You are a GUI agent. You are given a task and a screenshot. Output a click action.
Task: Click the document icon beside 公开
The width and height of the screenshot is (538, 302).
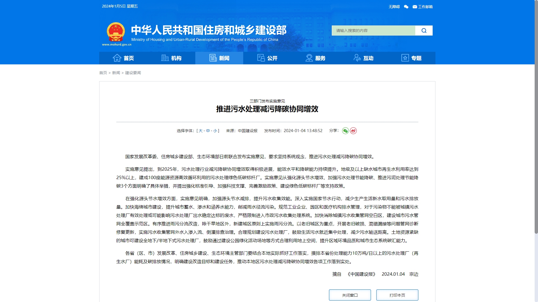pos(261,58)
